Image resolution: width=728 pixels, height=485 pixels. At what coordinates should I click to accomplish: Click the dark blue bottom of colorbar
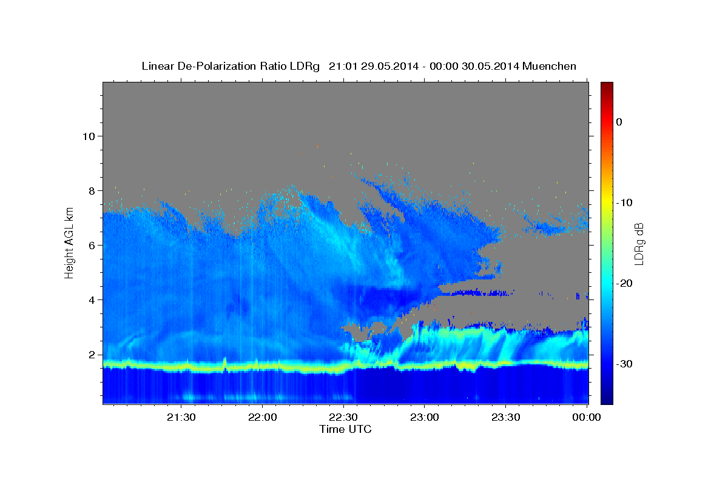607,398
